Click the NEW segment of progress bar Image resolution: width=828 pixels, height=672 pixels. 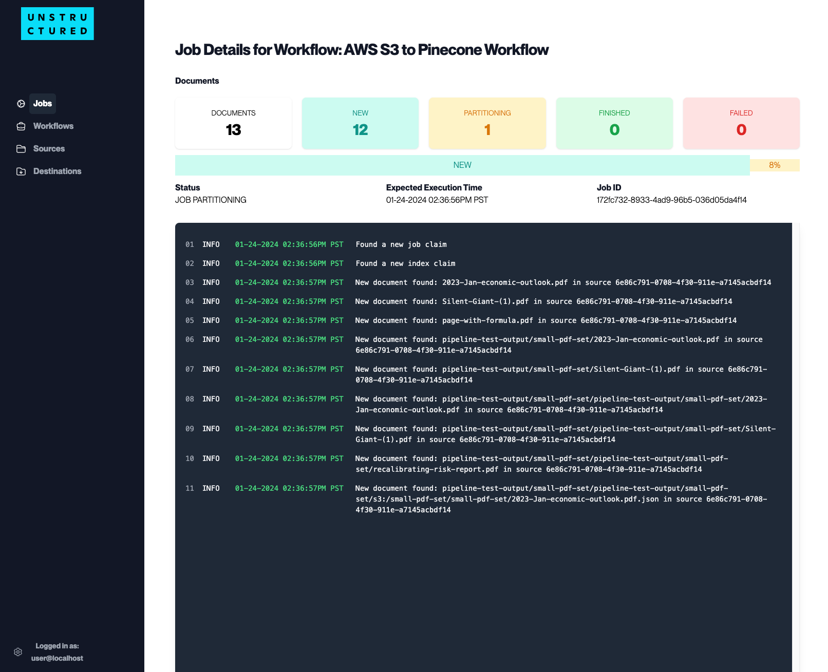coord(462,165)
